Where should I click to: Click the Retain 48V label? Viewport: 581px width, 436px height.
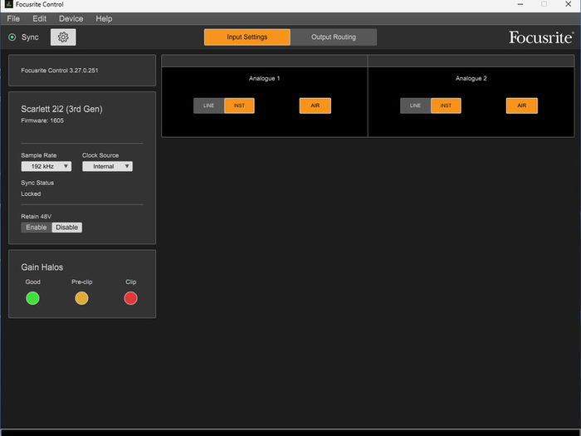(36, 217)
